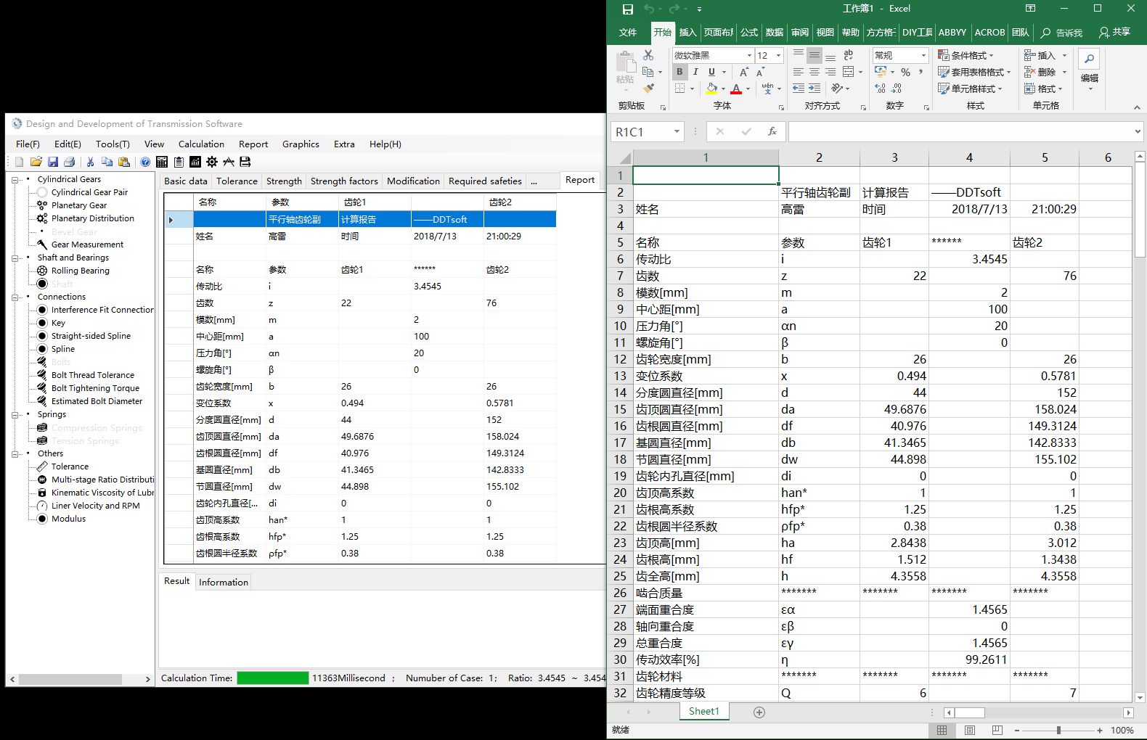Click the Export save-arrow icon in DDTsoft toolbar

(x=245, y=162)
